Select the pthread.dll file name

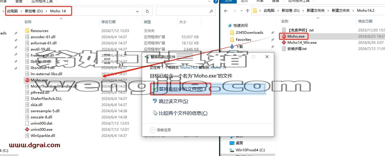[40, 92]
